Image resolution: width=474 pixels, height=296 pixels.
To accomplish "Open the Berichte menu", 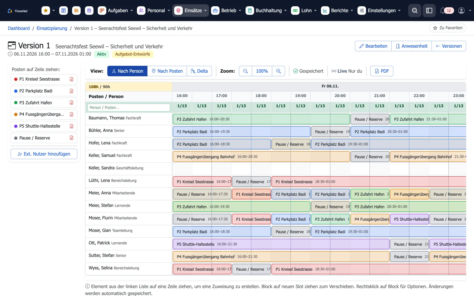I will [337, 11].
